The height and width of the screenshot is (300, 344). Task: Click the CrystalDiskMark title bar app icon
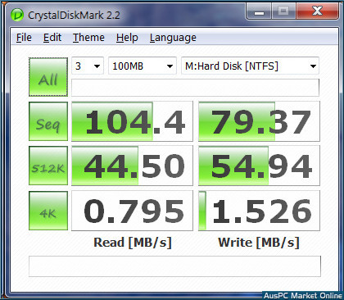(17, 15)
